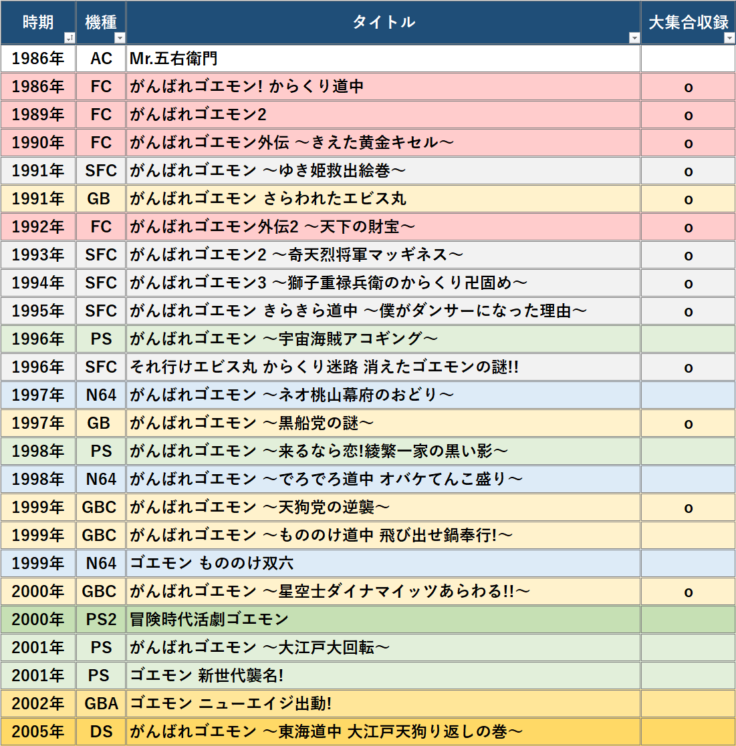Select the 1995年 date cell

click(x=38, y=311)
